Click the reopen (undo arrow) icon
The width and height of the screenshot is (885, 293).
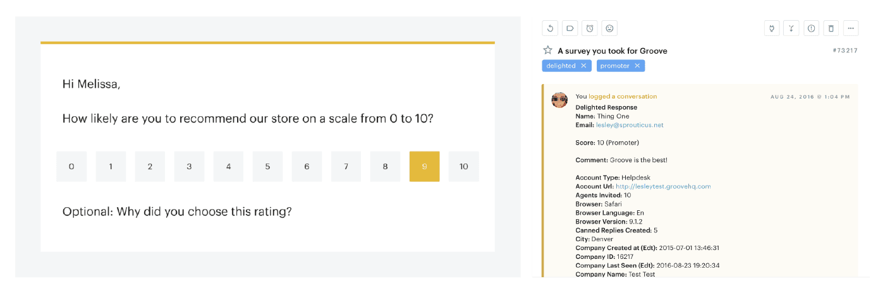(x=550, y=28)
